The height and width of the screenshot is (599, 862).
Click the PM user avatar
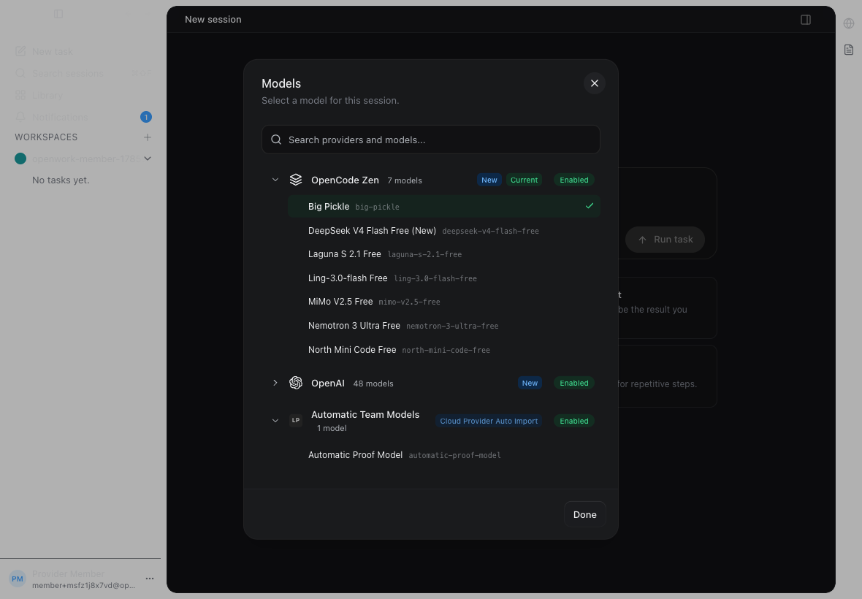[x=18, y=579]
